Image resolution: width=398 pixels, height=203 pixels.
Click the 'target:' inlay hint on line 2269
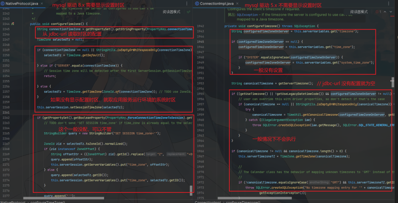151,154
